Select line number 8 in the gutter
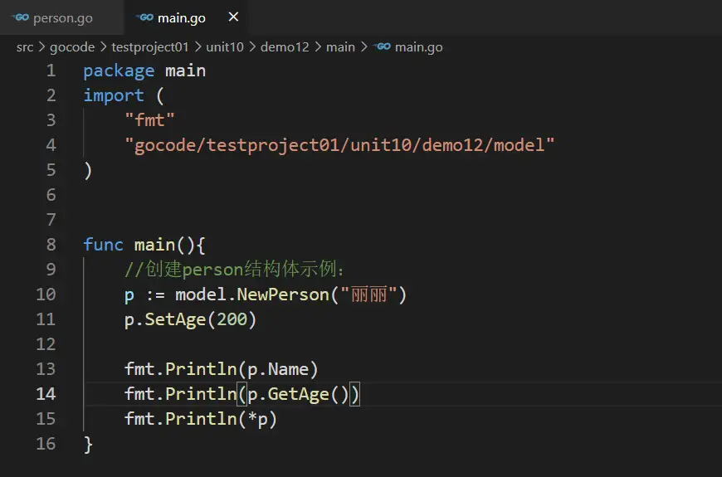 (x=51, y=245)
